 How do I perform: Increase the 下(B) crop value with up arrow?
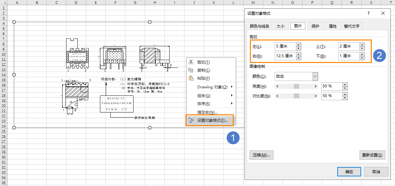[362, 54]
